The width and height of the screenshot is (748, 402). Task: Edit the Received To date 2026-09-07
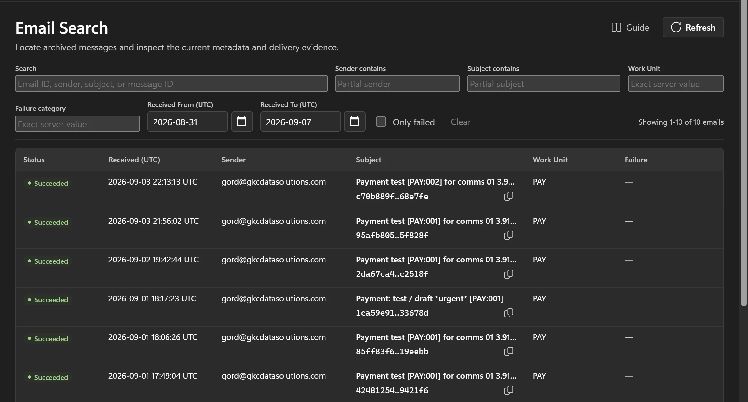click(300, 122)
